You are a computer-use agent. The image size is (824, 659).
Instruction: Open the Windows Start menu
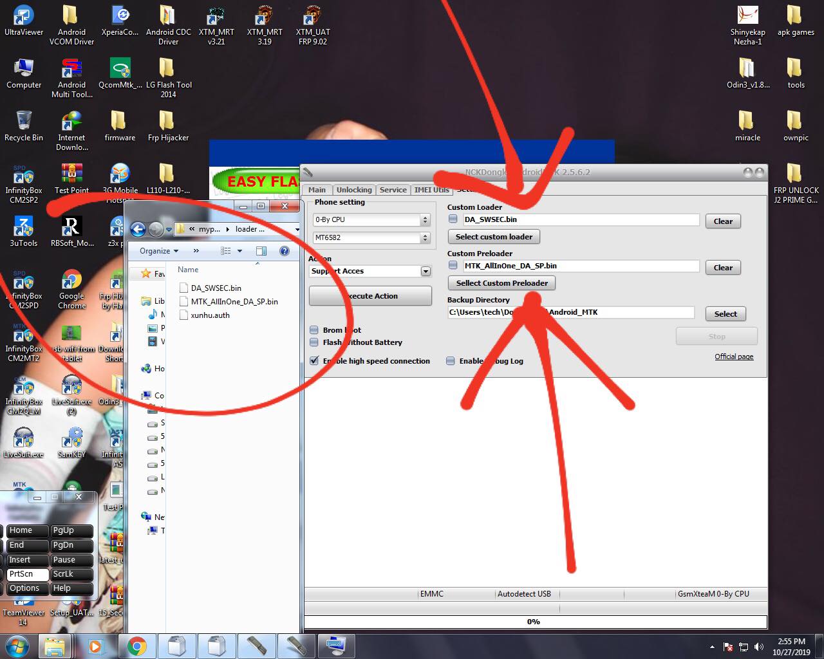point(17,645)
